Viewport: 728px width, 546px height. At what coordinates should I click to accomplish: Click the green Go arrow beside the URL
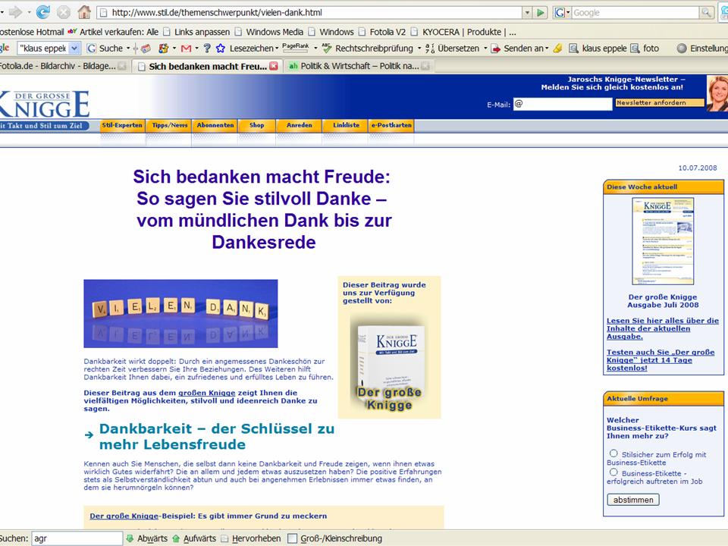(540, 13)
